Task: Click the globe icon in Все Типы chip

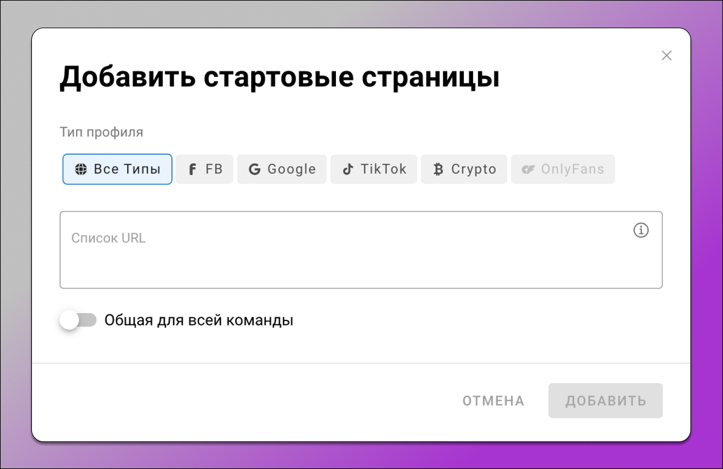Action: point(80,169)
